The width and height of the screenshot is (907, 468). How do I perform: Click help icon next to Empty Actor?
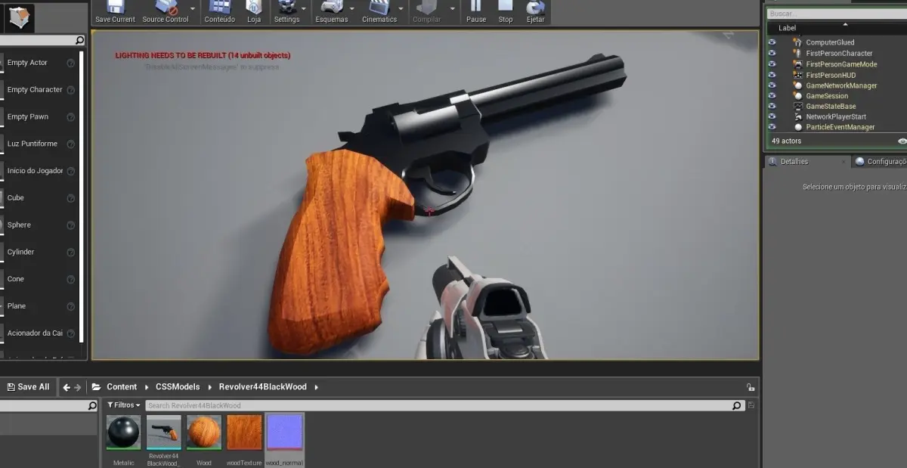pos(70,64)
